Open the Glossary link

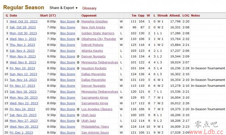pos(89,8)
